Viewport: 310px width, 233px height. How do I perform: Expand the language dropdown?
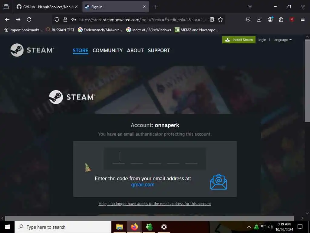click(x=282, y=40)
